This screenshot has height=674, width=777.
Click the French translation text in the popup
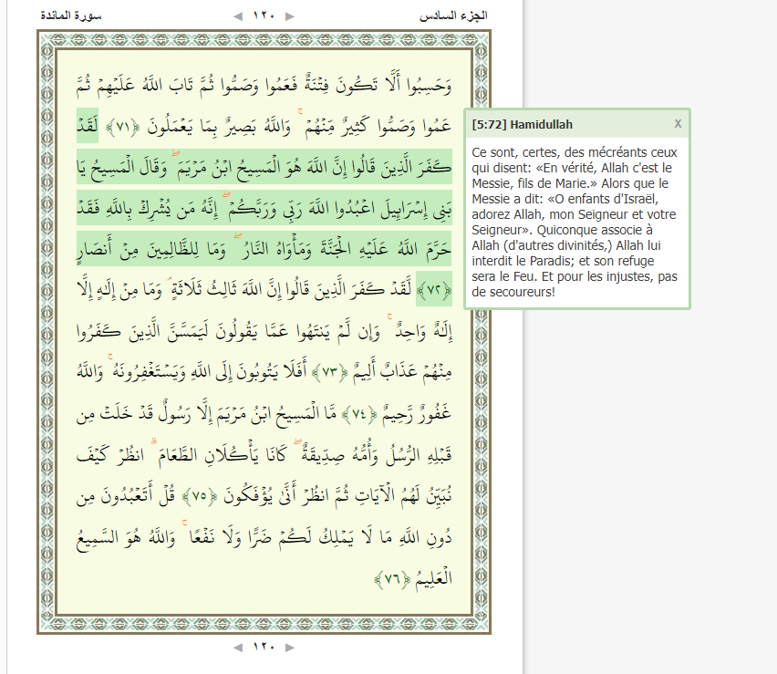575,221
